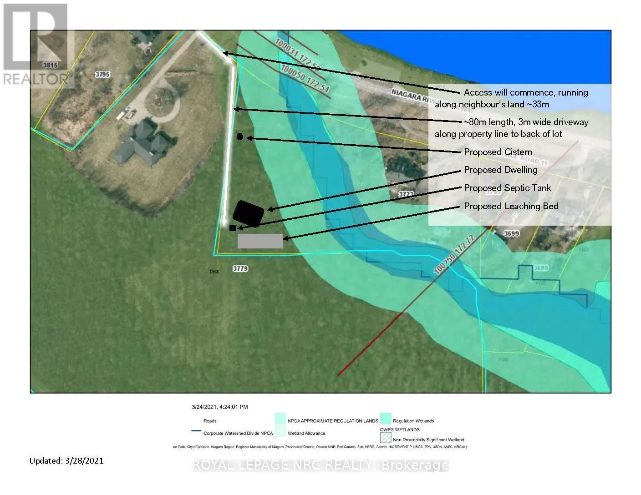Click the lot number 3699 label
Image resolution: width=641 pixels, height=495 pixels.
[512, 233]
